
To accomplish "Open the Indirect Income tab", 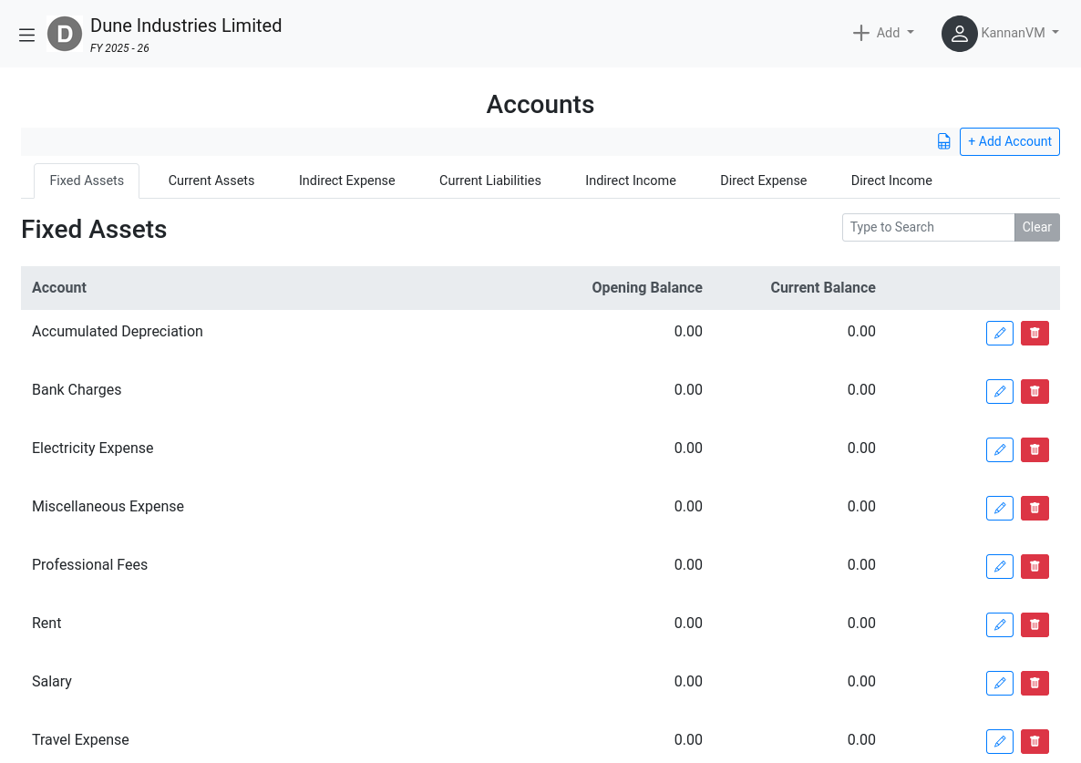I will pyautogui.click(x=631, y=180).
